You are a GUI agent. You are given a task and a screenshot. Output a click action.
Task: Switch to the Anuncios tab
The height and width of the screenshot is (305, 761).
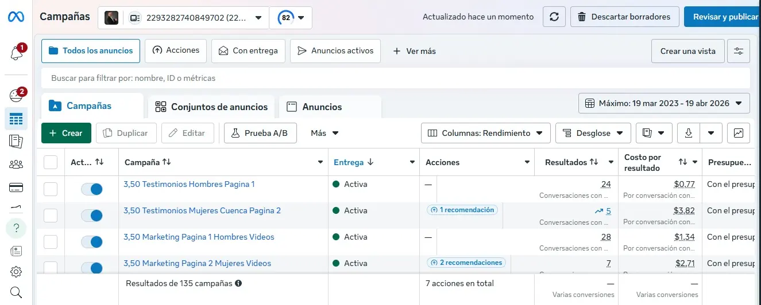tap(330, 107)
